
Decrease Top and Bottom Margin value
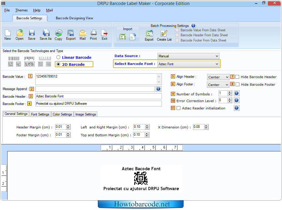point(147,136)
